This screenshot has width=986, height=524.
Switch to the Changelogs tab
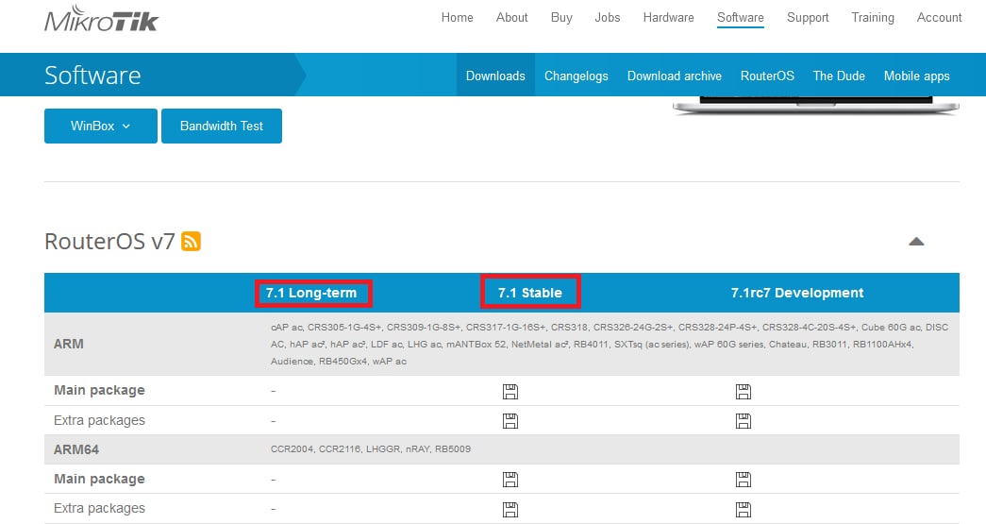576,76
